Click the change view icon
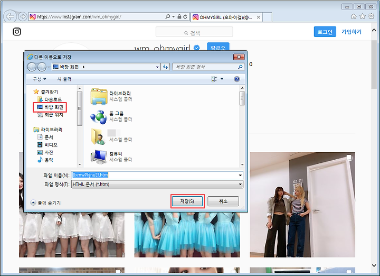The image size is (380, 276). 214,79
